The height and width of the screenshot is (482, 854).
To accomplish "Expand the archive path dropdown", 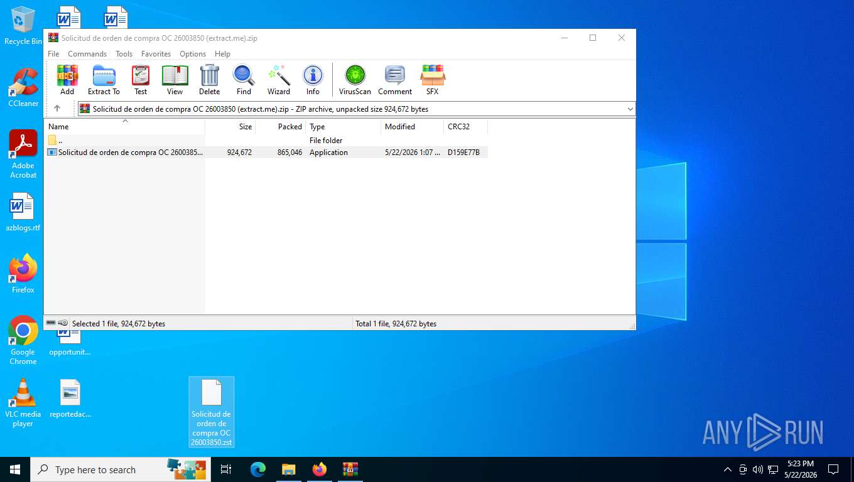I will (x=630, y=109).
